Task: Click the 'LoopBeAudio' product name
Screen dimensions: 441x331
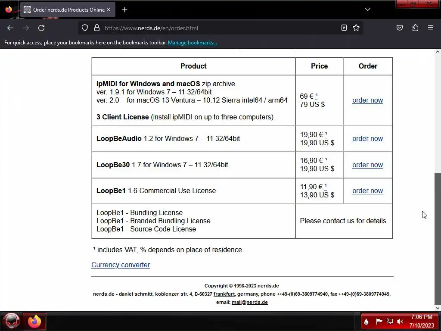Action: pos(119,138)
